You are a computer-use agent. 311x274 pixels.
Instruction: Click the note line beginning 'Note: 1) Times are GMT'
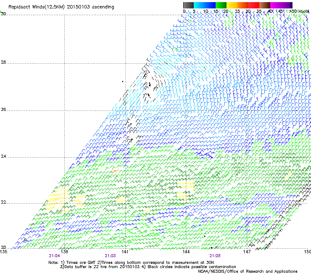131,263
